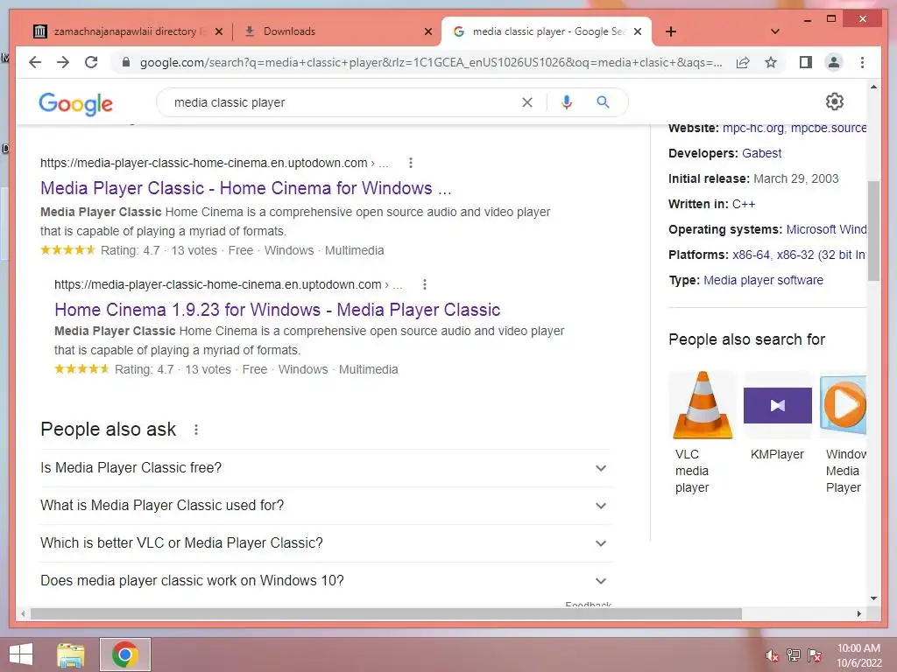Reload the Google search page
Screen dimensions: 897x672
pos(91,62)
